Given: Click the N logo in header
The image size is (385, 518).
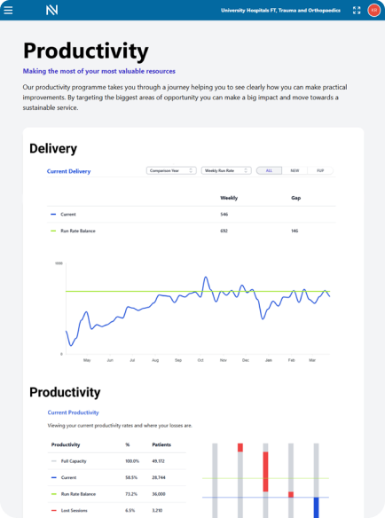Looking at the screenshot, I should coord(51,11).
